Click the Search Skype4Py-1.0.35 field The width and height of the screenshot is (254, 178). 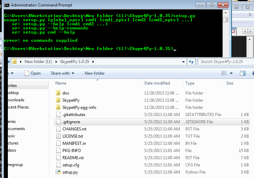pyautogui.click(x=226, y=62)
